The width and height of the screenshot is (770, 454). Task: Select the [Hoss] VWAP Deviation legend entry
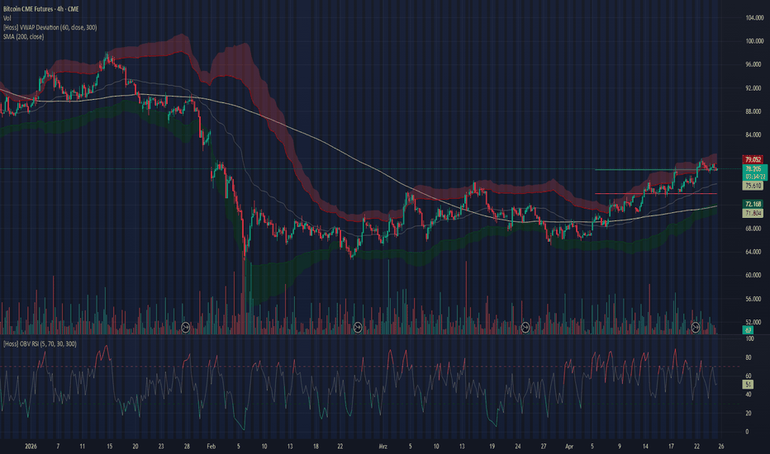coord(50,27)
